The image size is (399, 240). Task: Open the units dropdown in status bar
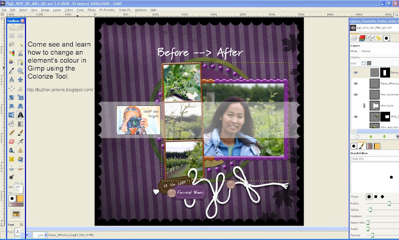point(27,235)
